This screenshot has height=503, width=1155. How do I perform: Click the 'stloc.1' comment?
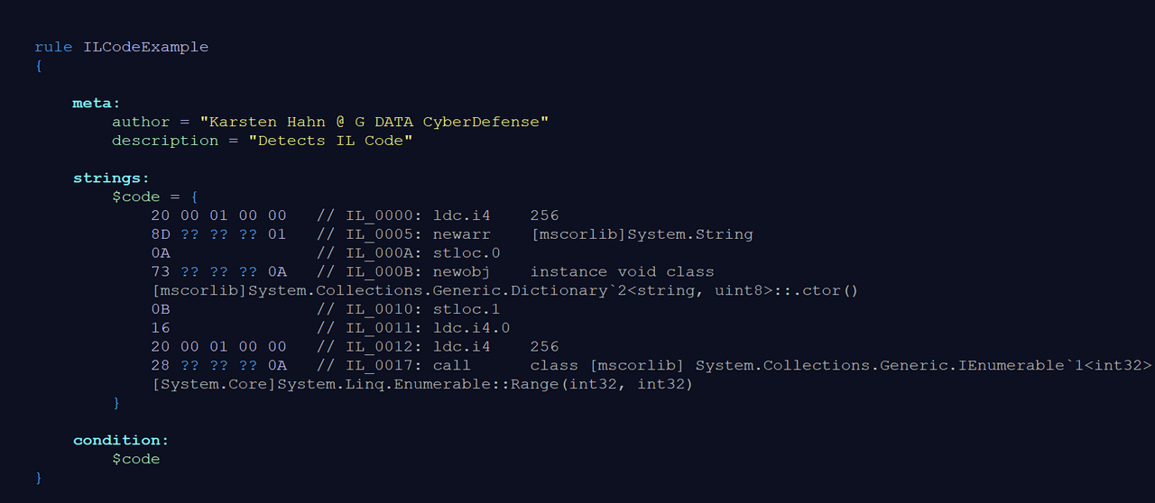tap(467, 309)
